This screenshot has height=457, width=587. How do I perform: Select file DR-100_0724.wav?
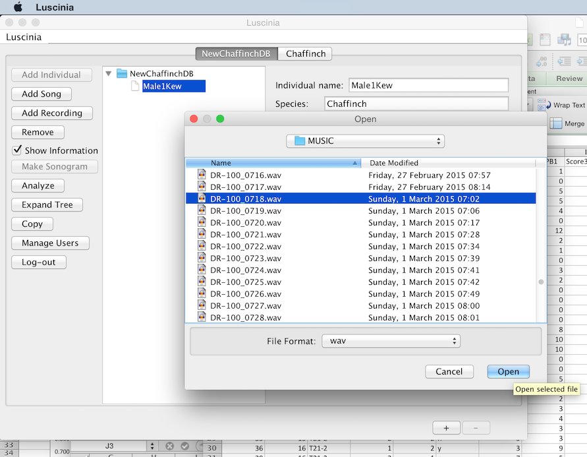point(361,270)
